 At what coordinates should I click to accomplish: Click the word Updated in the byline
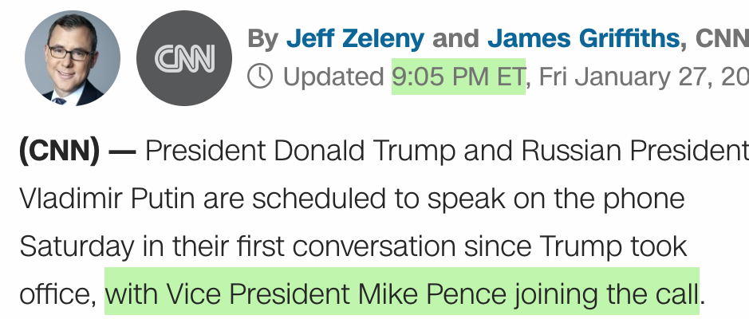coord(333,77)
